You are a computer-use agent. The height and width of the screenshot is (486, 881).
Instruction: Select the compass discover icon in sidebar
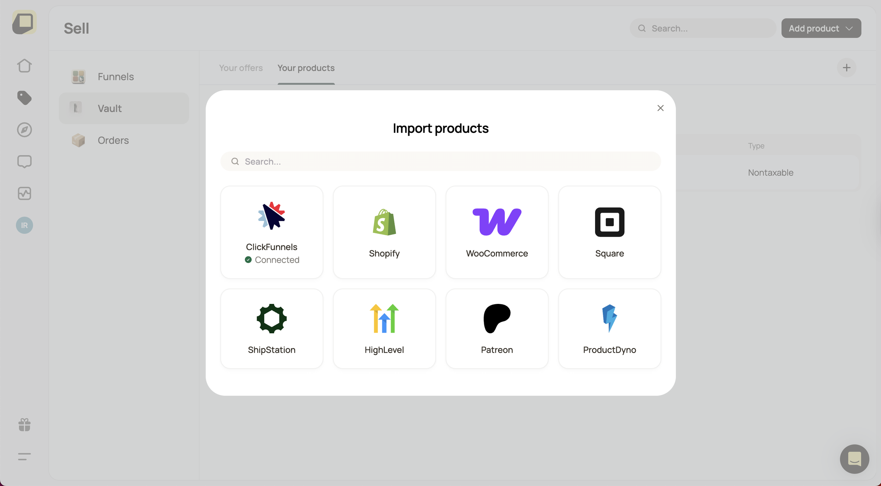tap(24, 130)
